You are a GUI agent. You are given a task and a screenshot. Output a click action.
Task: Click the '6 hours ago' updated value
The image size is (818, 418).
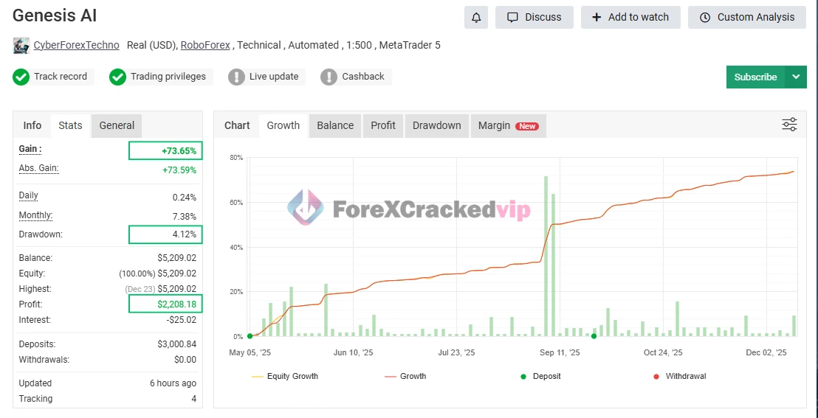[173, 383]
